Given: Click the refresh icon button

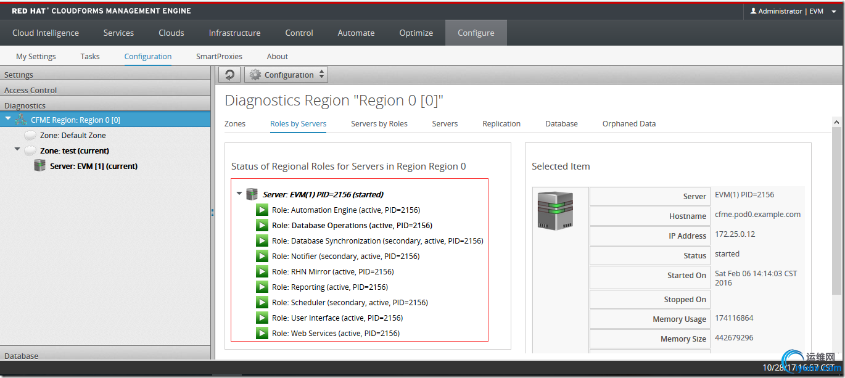Looking at the screenshot, I should tap(229, 75).
